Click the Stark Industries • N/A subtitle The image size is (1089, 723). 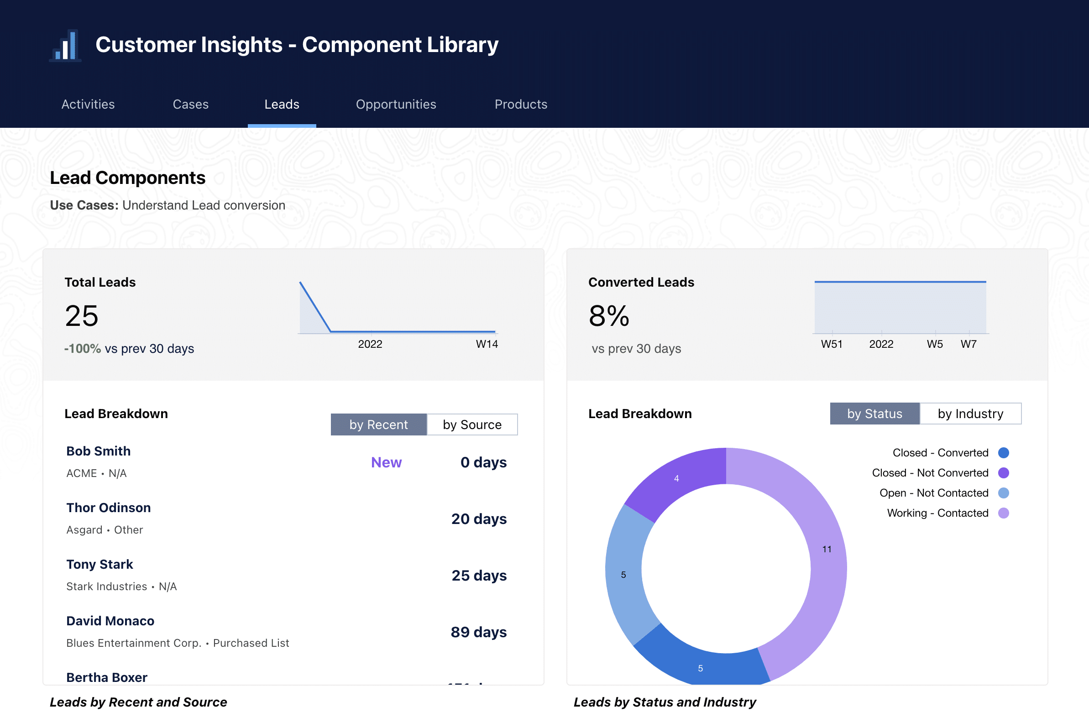coord(121,587)
